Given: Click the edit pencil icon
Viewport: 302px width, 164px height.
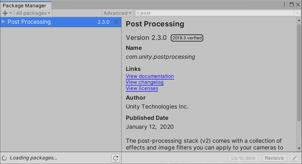Looking at the screenshot, I should tap(294, 158).
